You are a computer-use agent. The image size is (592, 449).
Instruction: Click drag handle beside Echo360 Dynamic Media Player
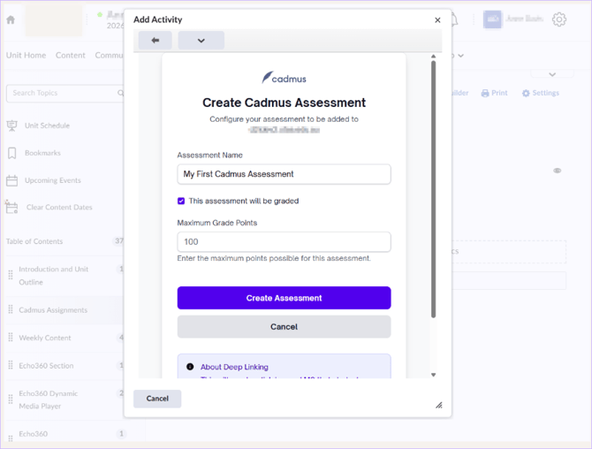click(11, 400)
